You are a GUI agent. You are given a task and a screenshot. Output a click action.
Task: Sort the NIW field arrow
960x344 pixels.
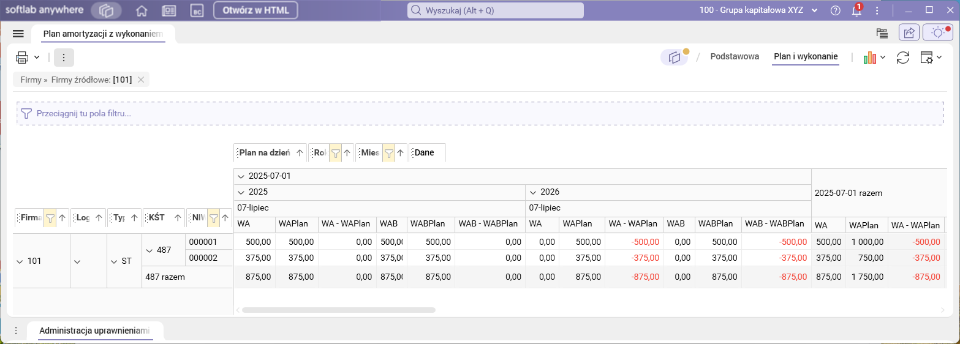(225, 217)
